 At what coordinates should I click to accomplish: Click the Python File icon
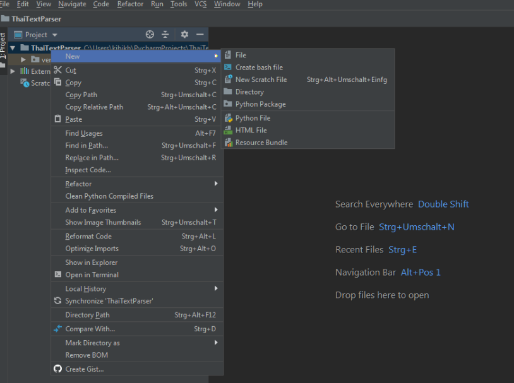[228, 118]
